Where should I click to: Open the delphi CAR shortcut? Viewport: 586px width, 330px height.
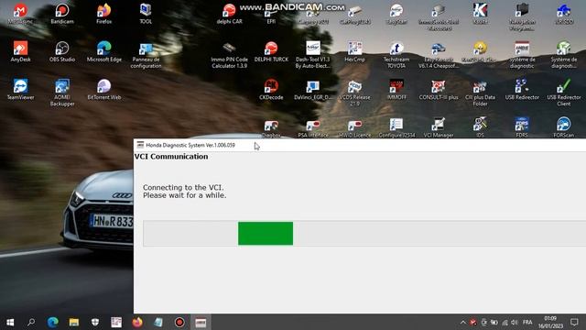point(230,14)
